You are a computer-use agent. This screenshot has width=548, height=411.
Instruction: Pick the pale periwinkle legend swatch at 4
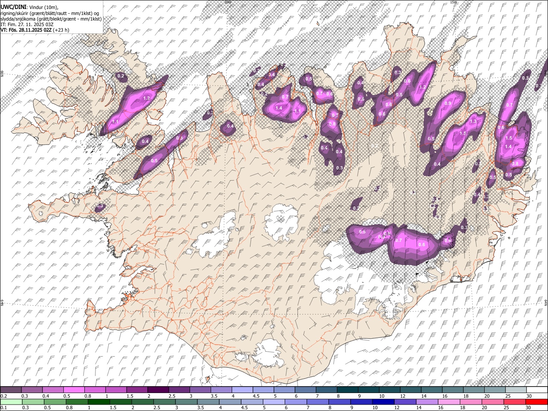point(242,390)
